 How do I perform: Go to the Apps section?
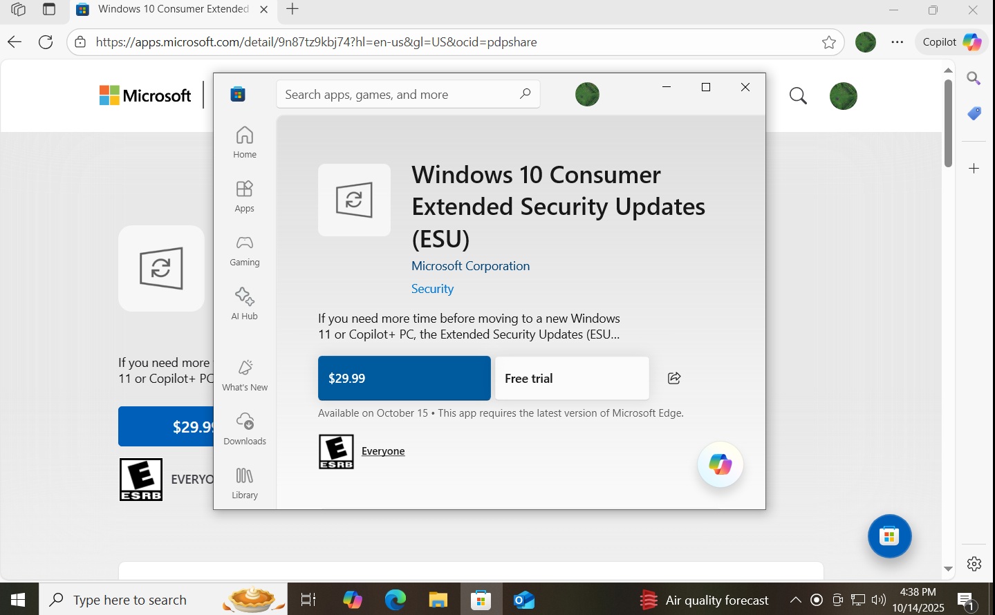[245, 196]
